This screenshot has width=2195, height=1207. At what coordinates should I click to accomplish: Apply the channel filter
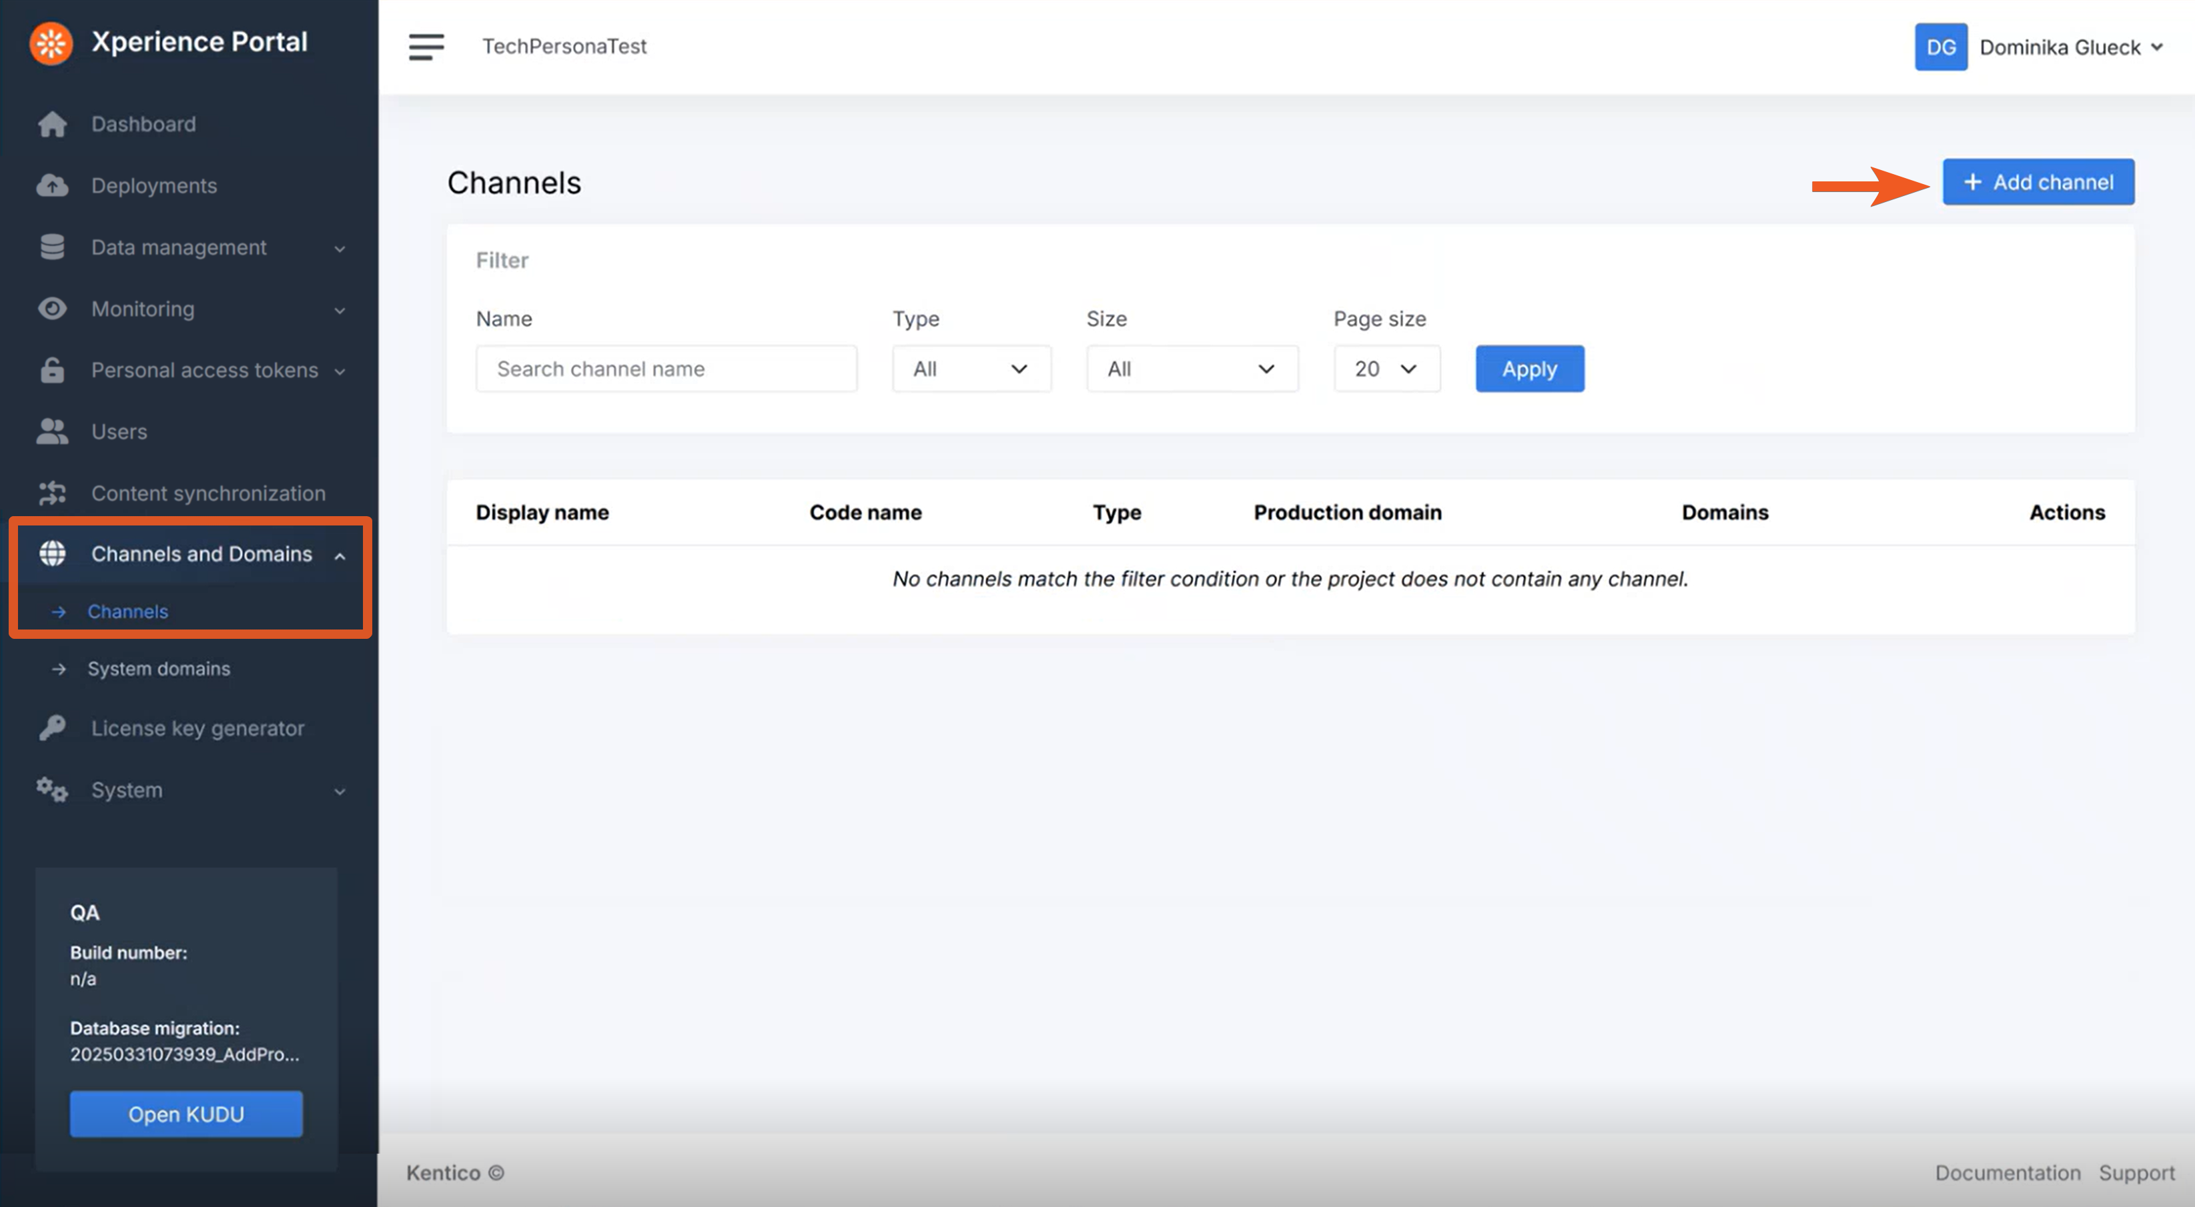1528,369
